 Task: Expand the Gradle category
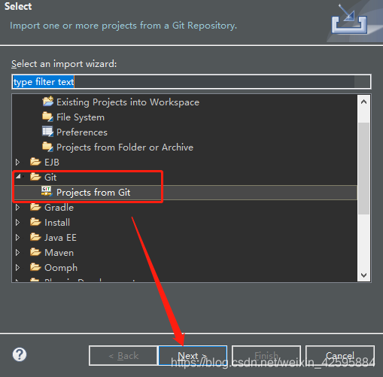(17, 208)
